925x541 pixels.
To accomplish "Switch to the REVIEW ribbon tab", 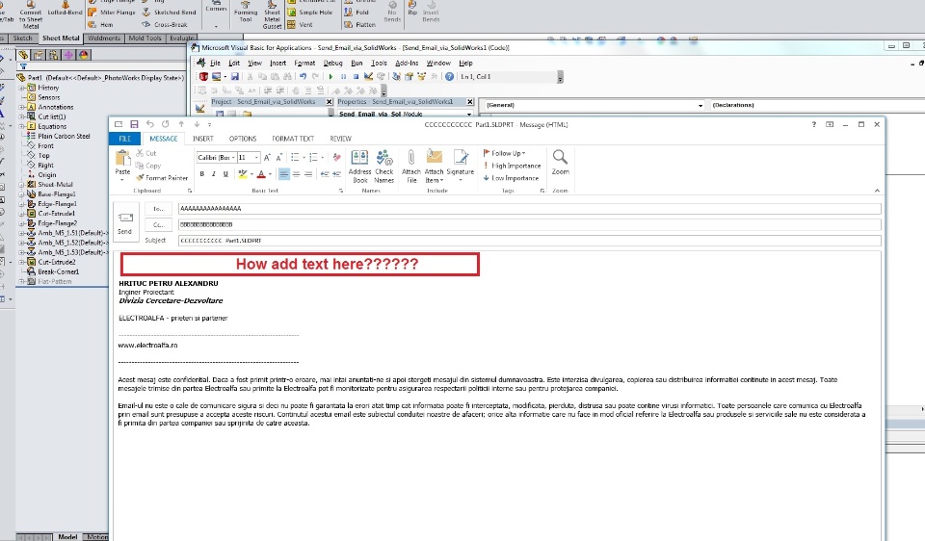I will coord(340,139).
